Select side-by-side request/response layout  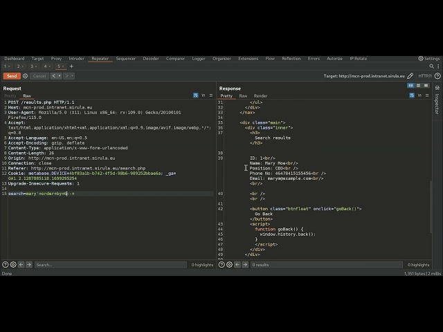coord(410,86)
